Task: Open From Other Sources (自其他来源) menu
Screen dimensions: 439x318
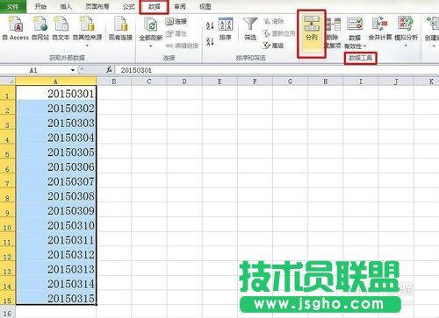Action: (87, 31)
